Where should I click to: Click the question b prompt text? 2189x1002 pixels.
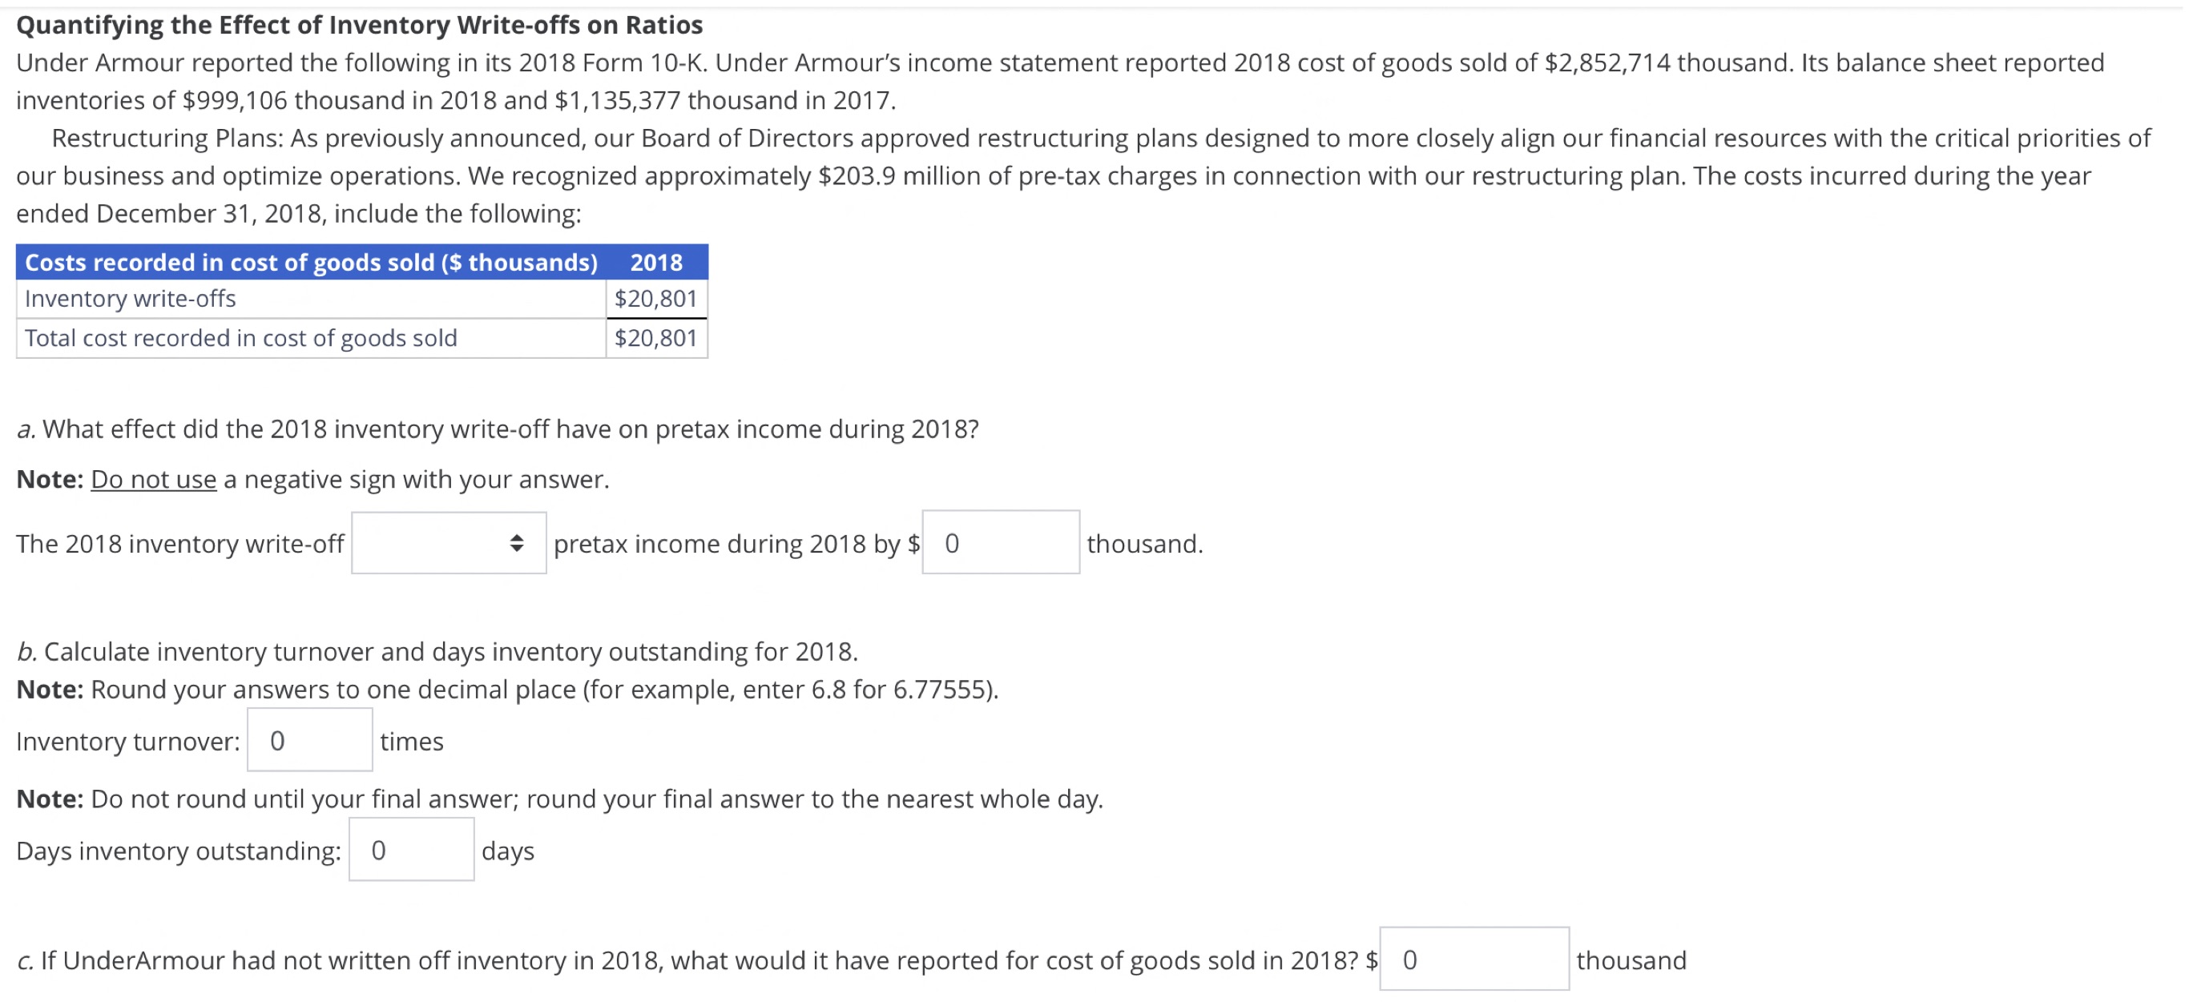[437, 651]
